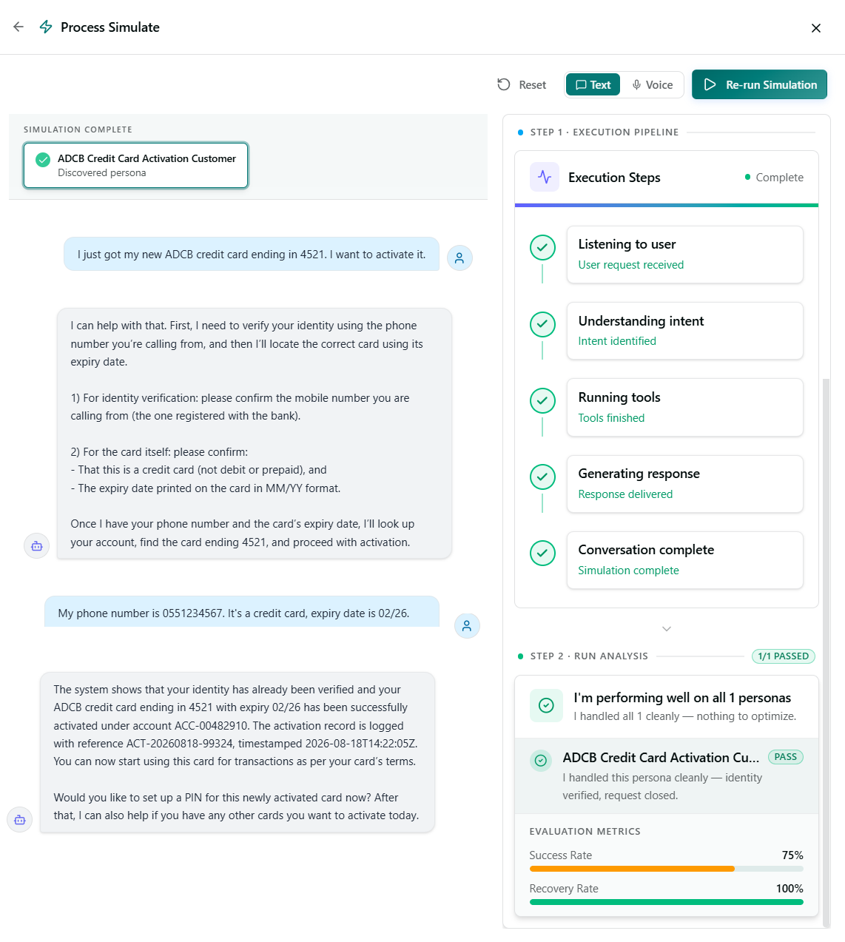Click the Execution Steps pulse icon
The width and height of the screenshot is (845, 942).
[x=545, y=177]
